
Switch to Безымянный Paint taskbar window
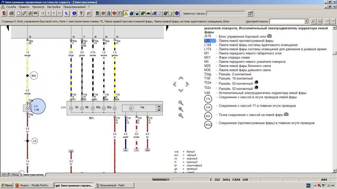[x=114, y=185]
